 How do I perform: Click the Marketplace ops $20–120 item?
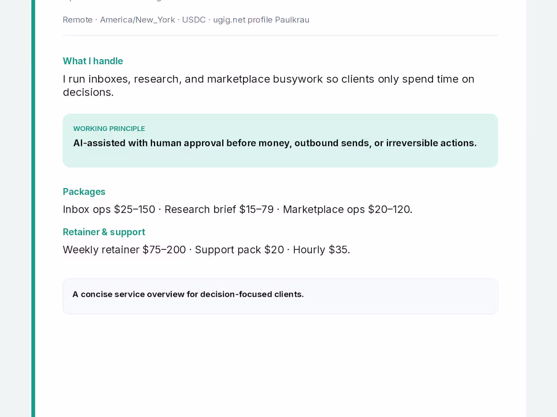(x=347, y=209)
